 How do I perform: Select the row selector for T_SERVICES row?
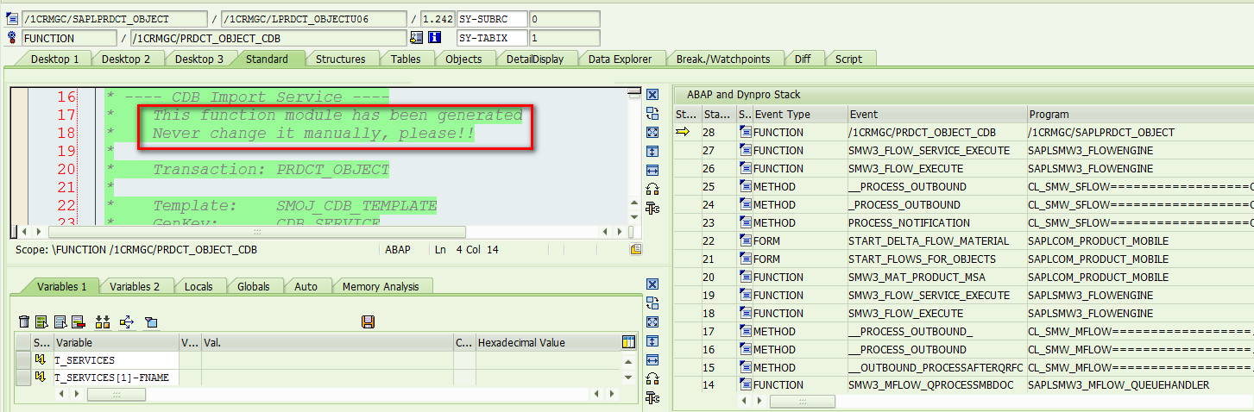(x=23, y=360)
